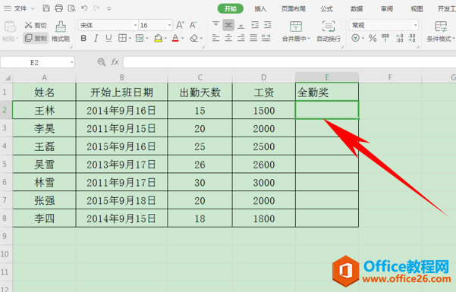Select cell D2 containing 1500
Image resolution: width=456 pixels, height=292 pixels.
click(264, 110)
